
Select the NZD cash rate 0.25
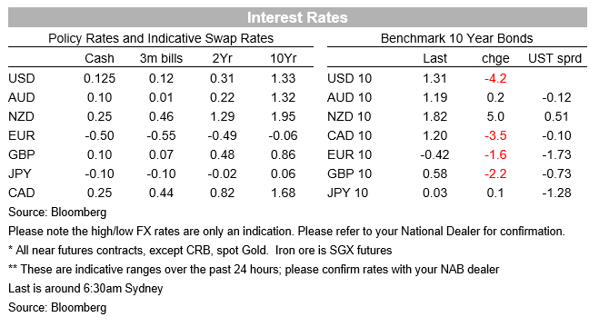pos(99,116)
